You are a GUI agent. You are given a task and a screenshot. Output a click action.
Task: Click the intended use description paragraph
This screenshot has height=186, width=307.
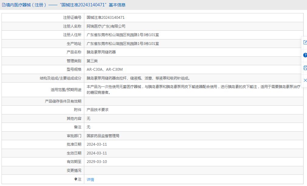(194, 90)
